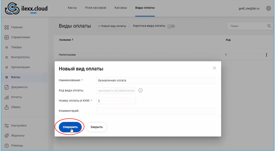The width and height of the screenshot is (275, 151).
Task: Switch to the Кассиры tab
Action: click(x=121, y=8)
